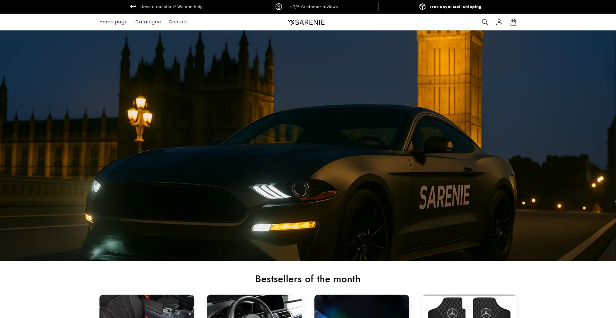
Task: Open the shopping bag cart icon
Action: pos(513,22)
